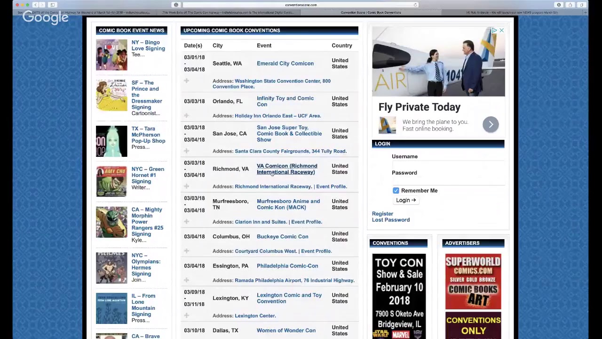Image resolution: width=602 pixels, height=339 pixels.
Task: Click the Power Rangers news thumbnail
Action: click(111, 222)
